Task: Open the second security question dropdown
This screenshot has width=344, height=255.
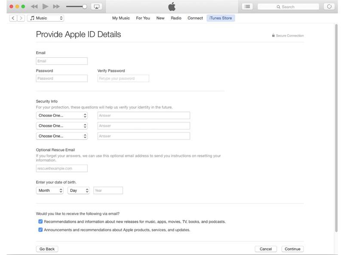Action: click(x=61, y=126)
